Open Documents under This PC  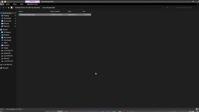click(x=7, y=37)
